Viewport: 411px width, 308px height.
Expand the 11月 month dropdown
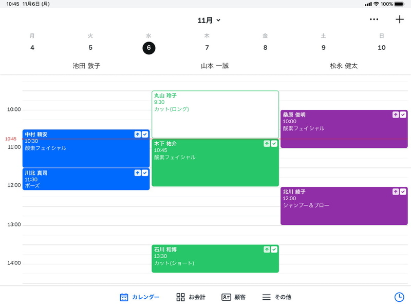(x=209, y=21)
